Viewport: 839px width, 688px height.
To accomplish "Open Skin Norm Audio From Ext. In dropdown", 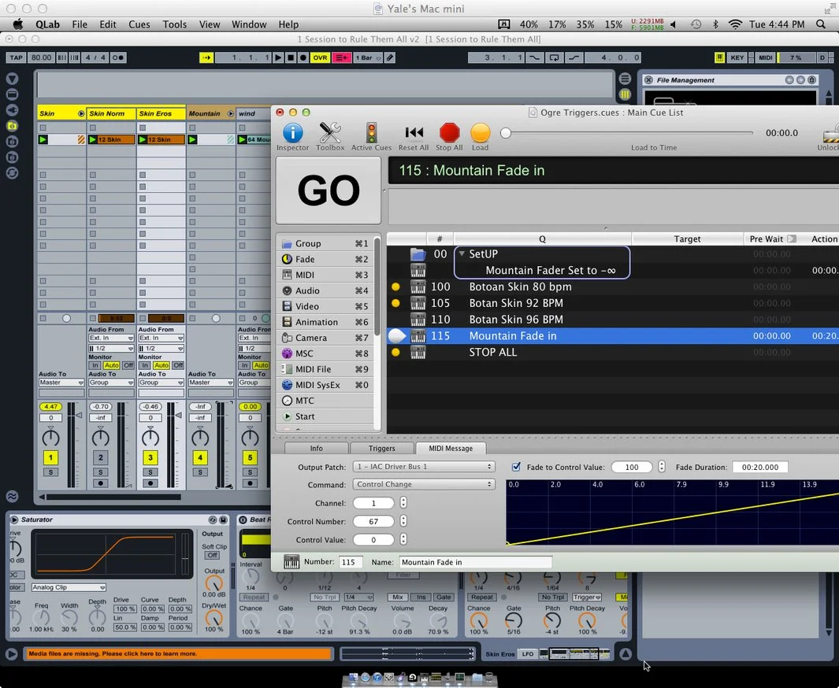I will click(111, 338).
